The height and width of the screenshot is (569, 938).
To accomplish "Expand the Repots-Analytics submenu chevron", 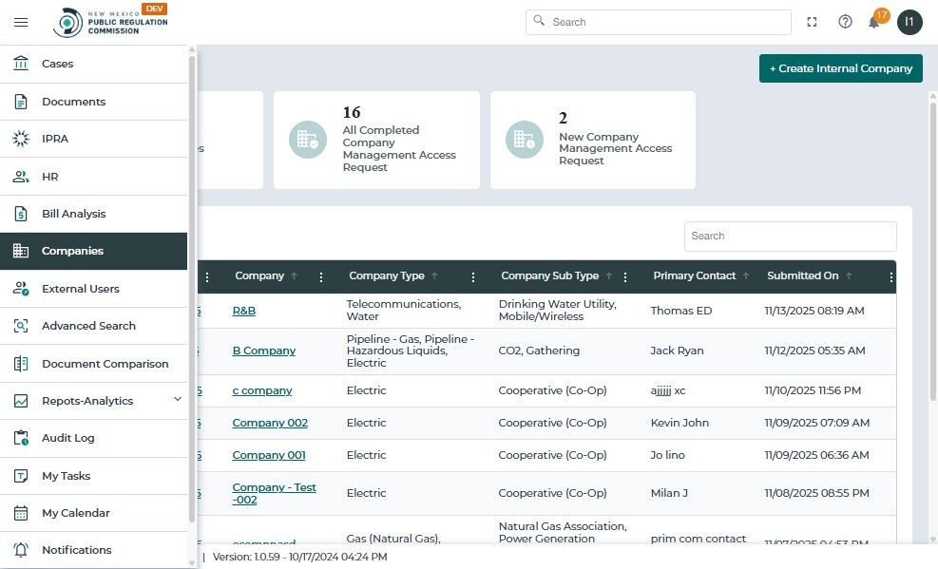I will (177, 399).
